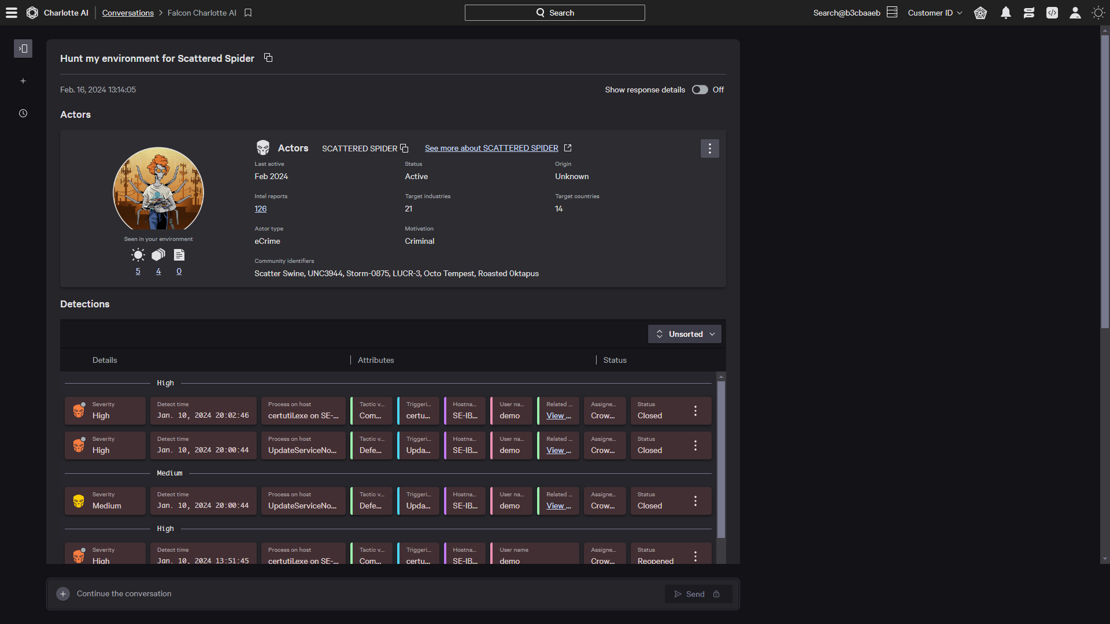Image resolution: width=1110 pixels, height=624 pixels.
Task: Click the certutil.exe process cell at 20:02:46
Action: coord(303,411)
